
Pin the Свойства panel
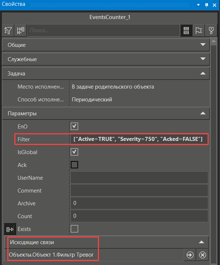pos(206,4)
